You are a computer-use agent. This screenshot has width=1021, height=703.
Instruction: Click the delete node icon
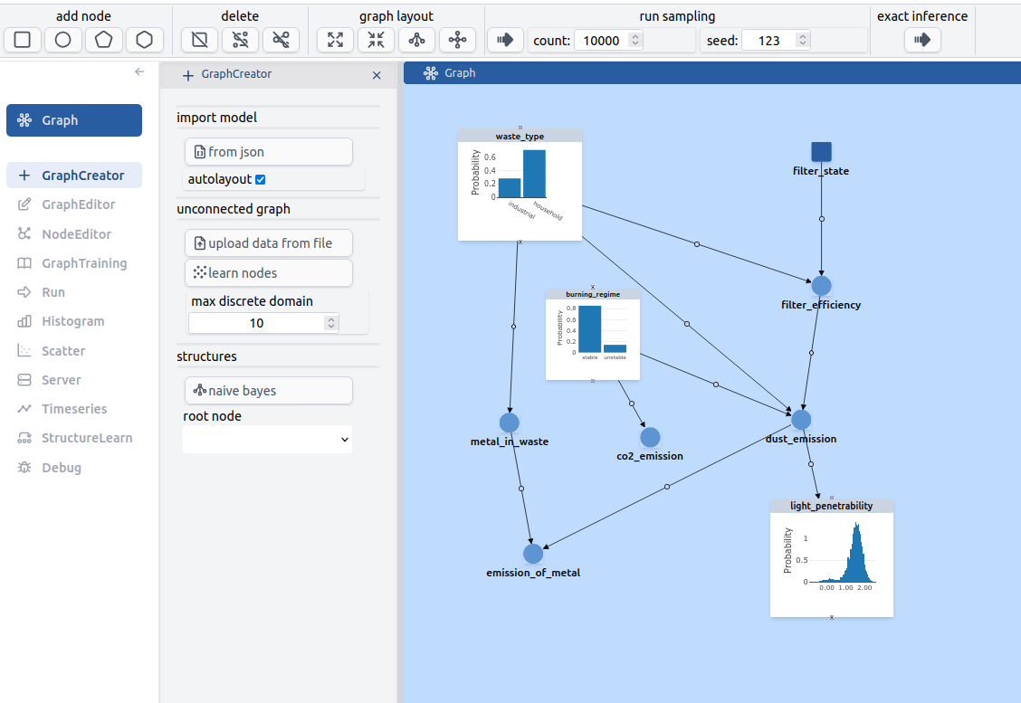coord(199,40)
